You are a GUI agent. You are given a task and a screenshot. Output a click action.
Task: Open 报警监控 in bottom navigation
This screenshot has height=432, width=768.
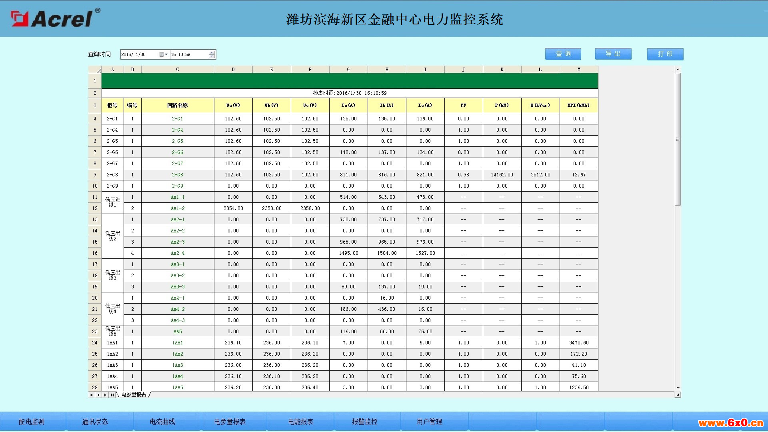pyautogui.click(x=364, y=422)
